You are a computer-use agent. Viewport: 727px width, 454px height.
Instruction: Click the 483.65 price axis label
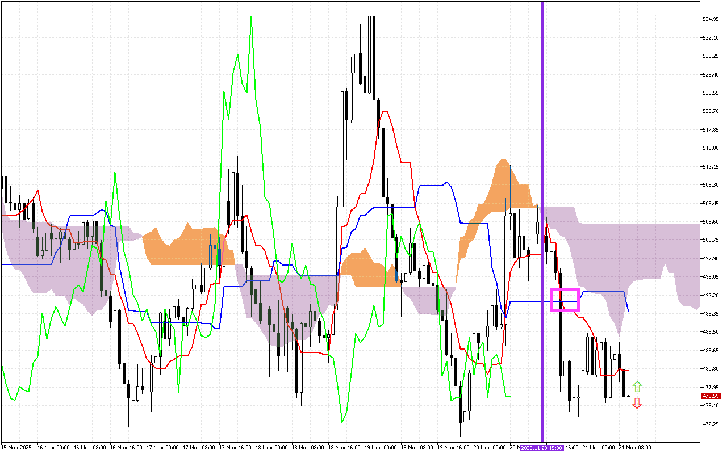[711, 350]
